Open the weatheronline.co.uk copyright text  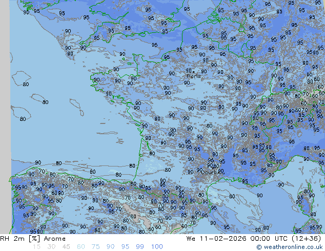tap(289, 247)
